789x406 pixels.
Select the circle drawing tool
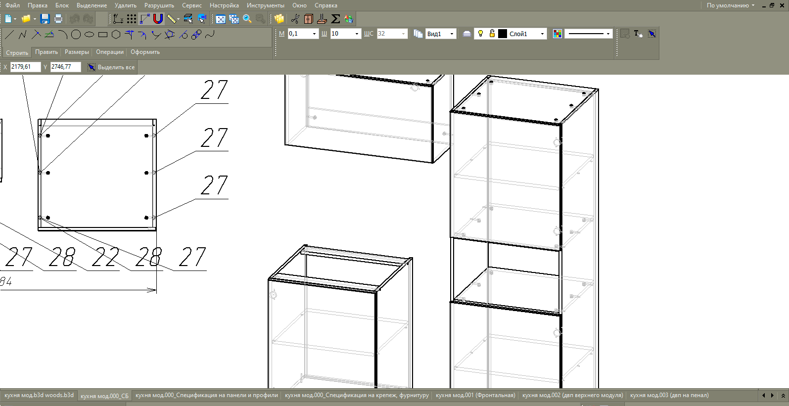click(x=76, y=35)
